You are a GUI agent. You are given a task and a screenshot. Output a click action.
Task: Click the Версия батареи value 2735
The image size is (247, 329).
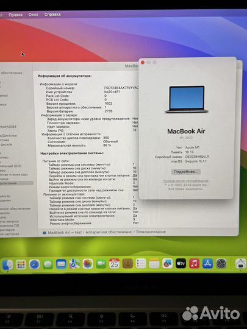(109, 111)
